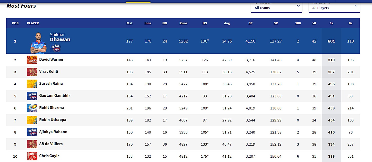Click the team logo beside Chris Gayle

tap(32, 156)
